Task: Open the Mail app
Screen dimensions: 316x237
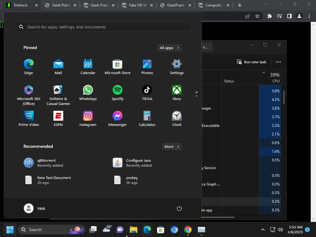Action: (58, 67)
